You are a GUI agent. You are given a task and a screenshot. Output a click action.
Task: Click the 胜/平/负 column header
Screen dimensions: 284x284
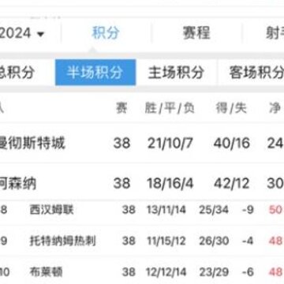click(170, 108)
